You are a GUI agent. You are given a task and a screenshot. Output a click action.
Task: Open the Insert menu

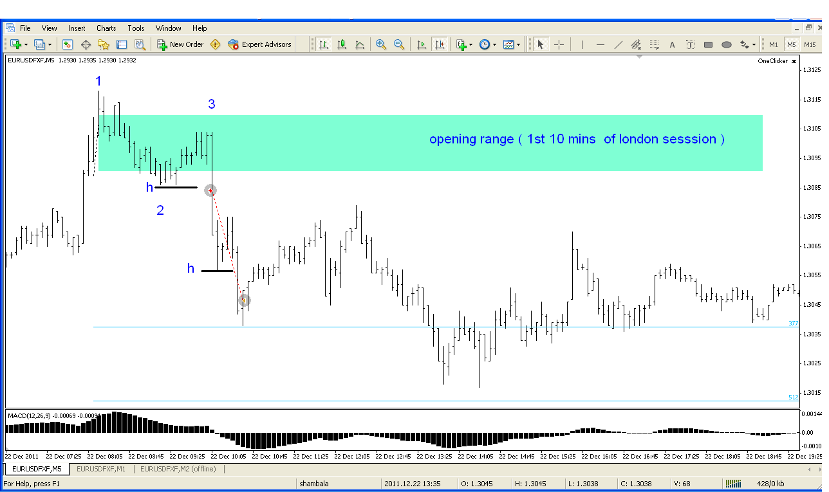click(x=77, y=28)
